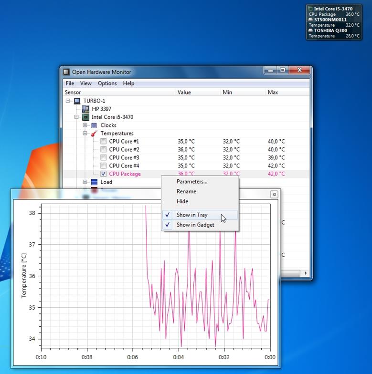Close the plot window with its X icon
372x374 pixels.
click(x=274, y=195)
